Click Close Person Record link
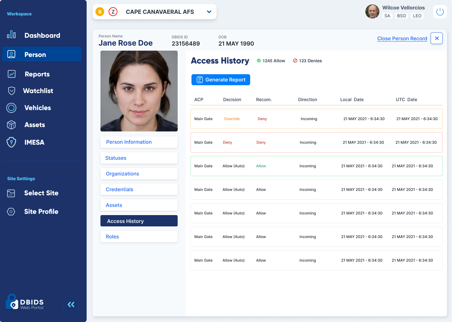This screenshot has height=322, width=452. [402, 38]
